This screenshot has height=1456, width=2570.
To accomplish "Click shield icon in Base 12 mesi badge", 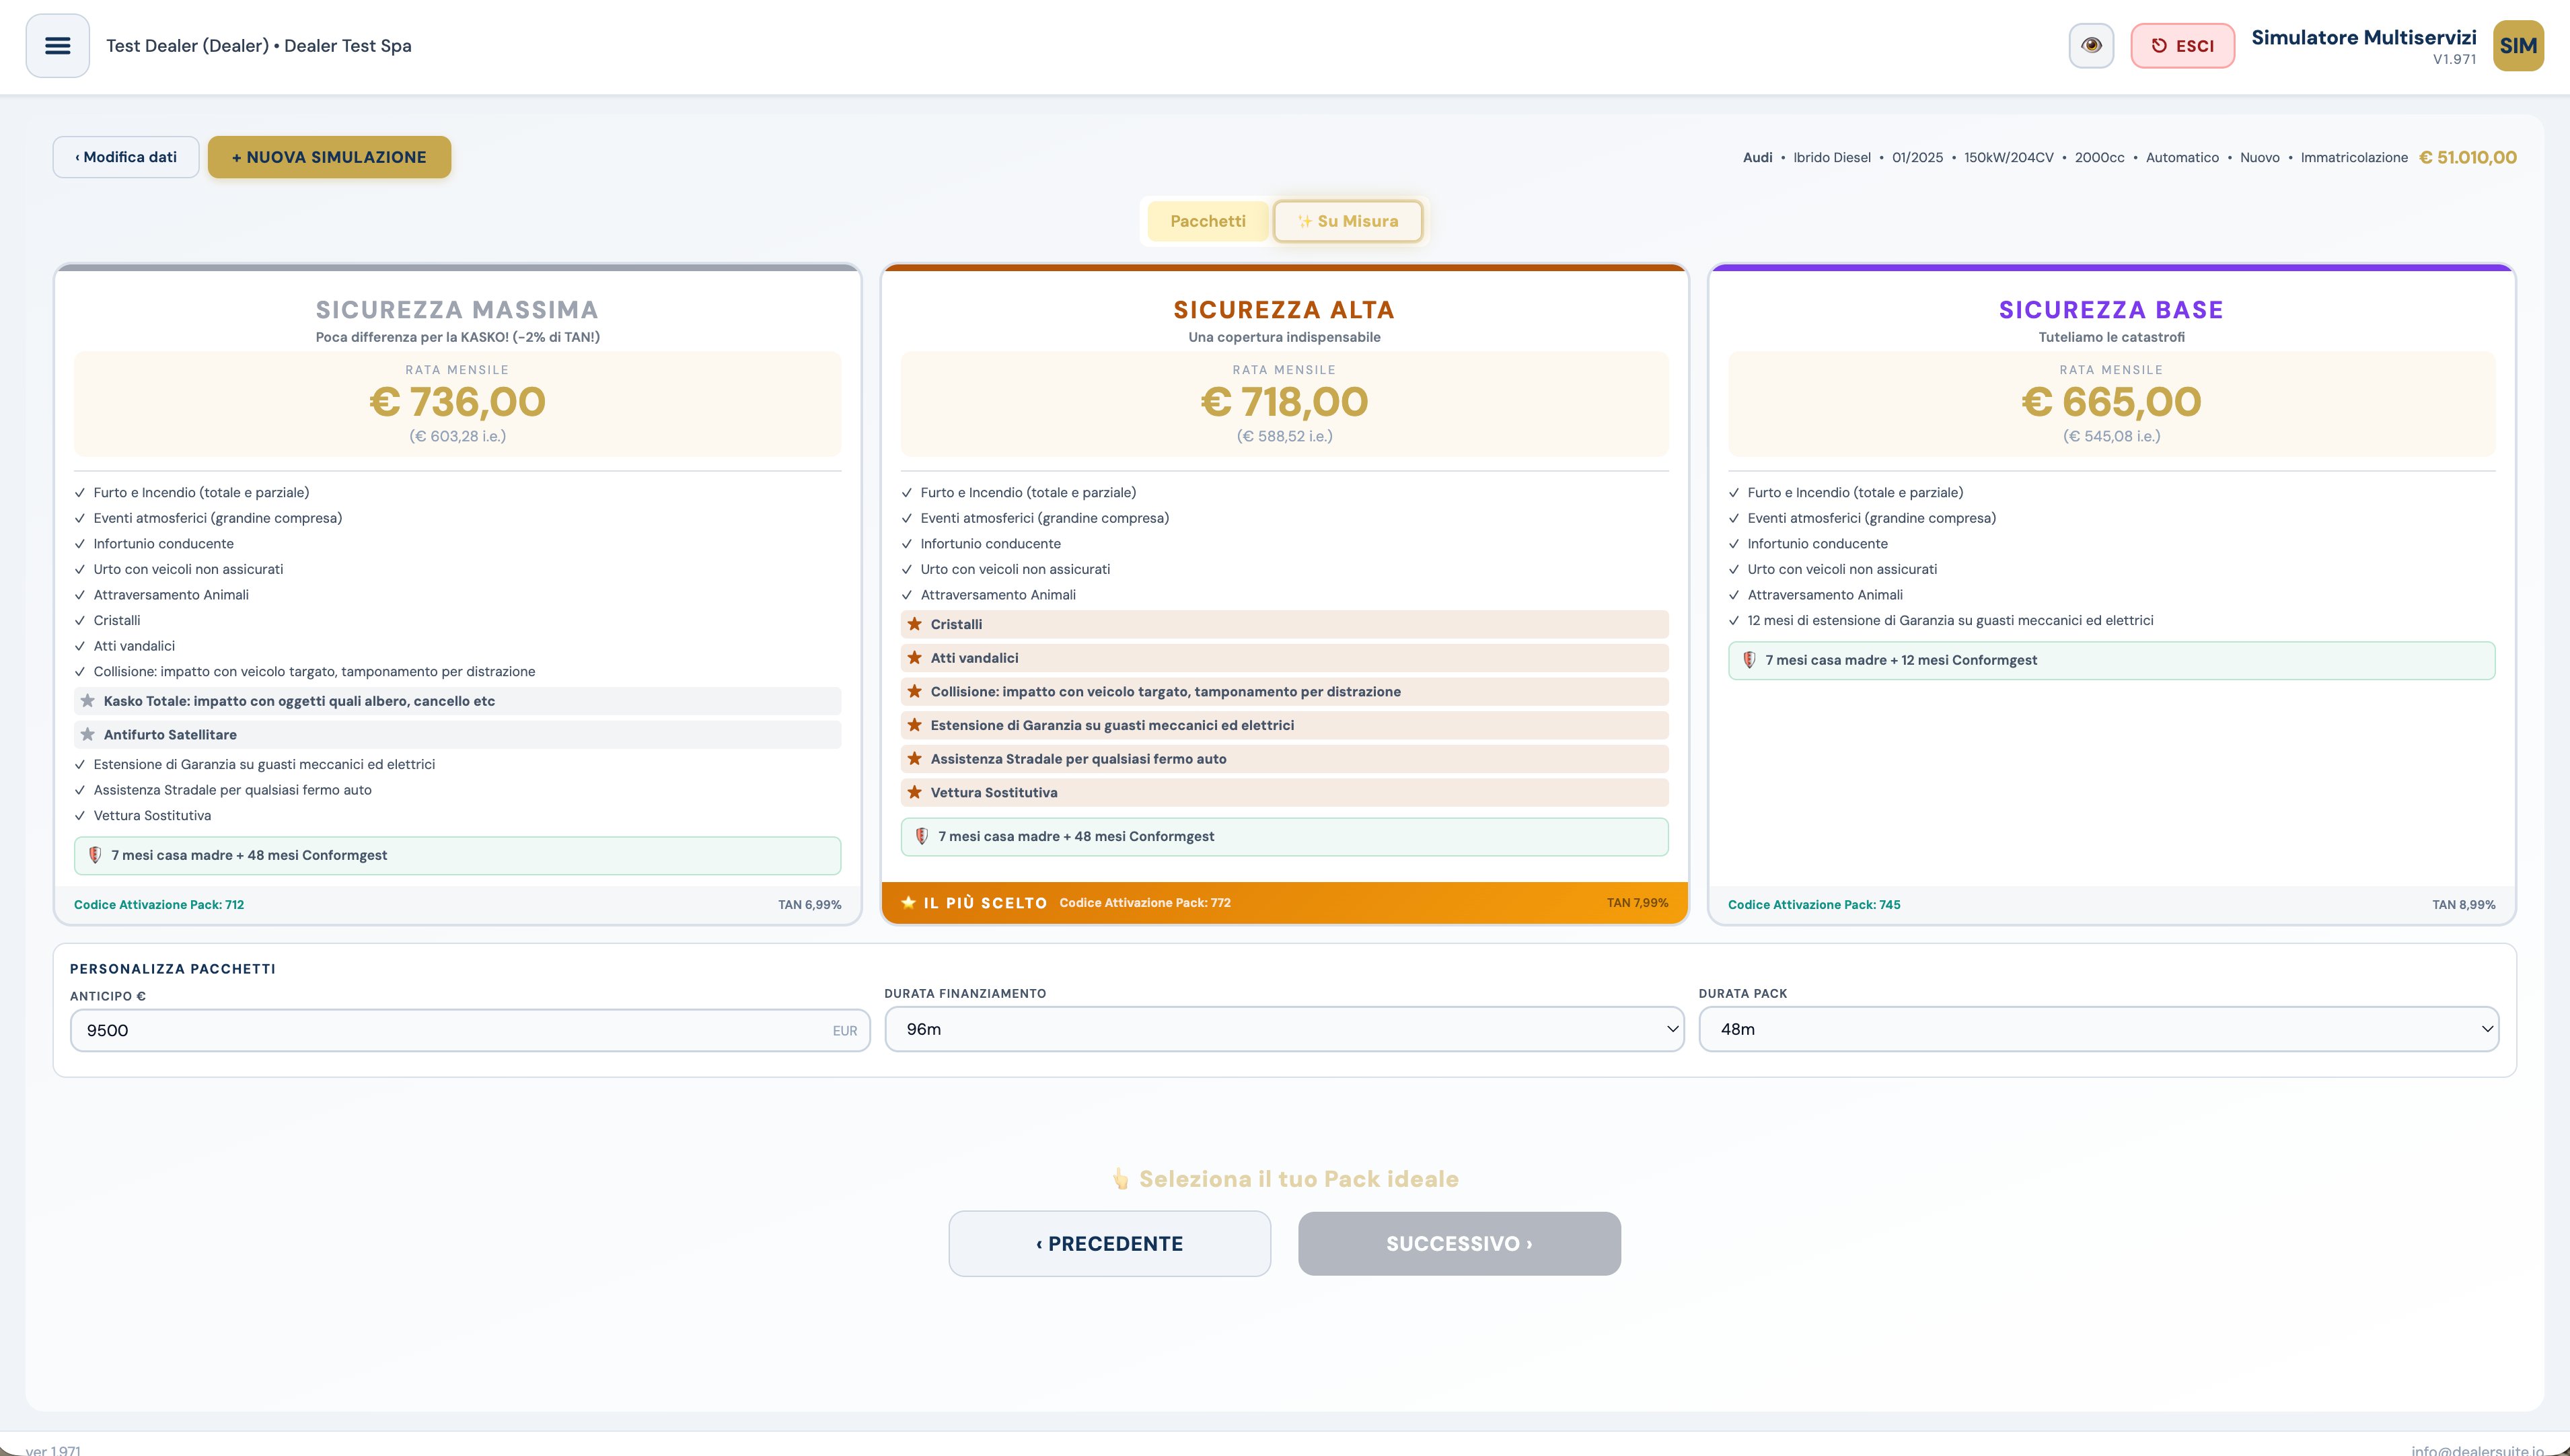I will 1749,660.
